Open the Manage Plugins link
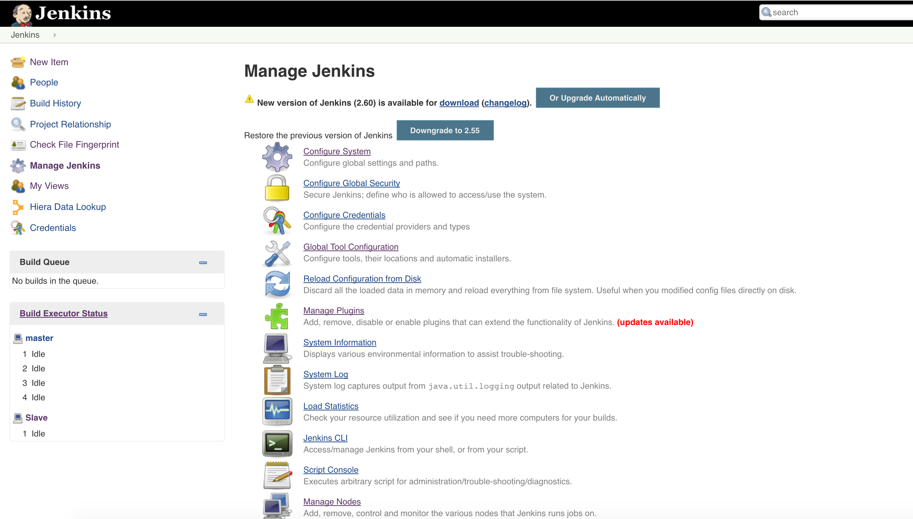Viewport: 913px width, 519px height. point(334,311)
